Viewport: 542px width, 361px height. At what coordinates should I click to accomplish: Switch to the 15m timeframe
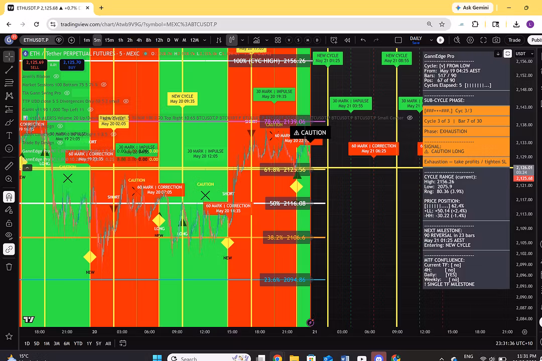pos(109,40)
